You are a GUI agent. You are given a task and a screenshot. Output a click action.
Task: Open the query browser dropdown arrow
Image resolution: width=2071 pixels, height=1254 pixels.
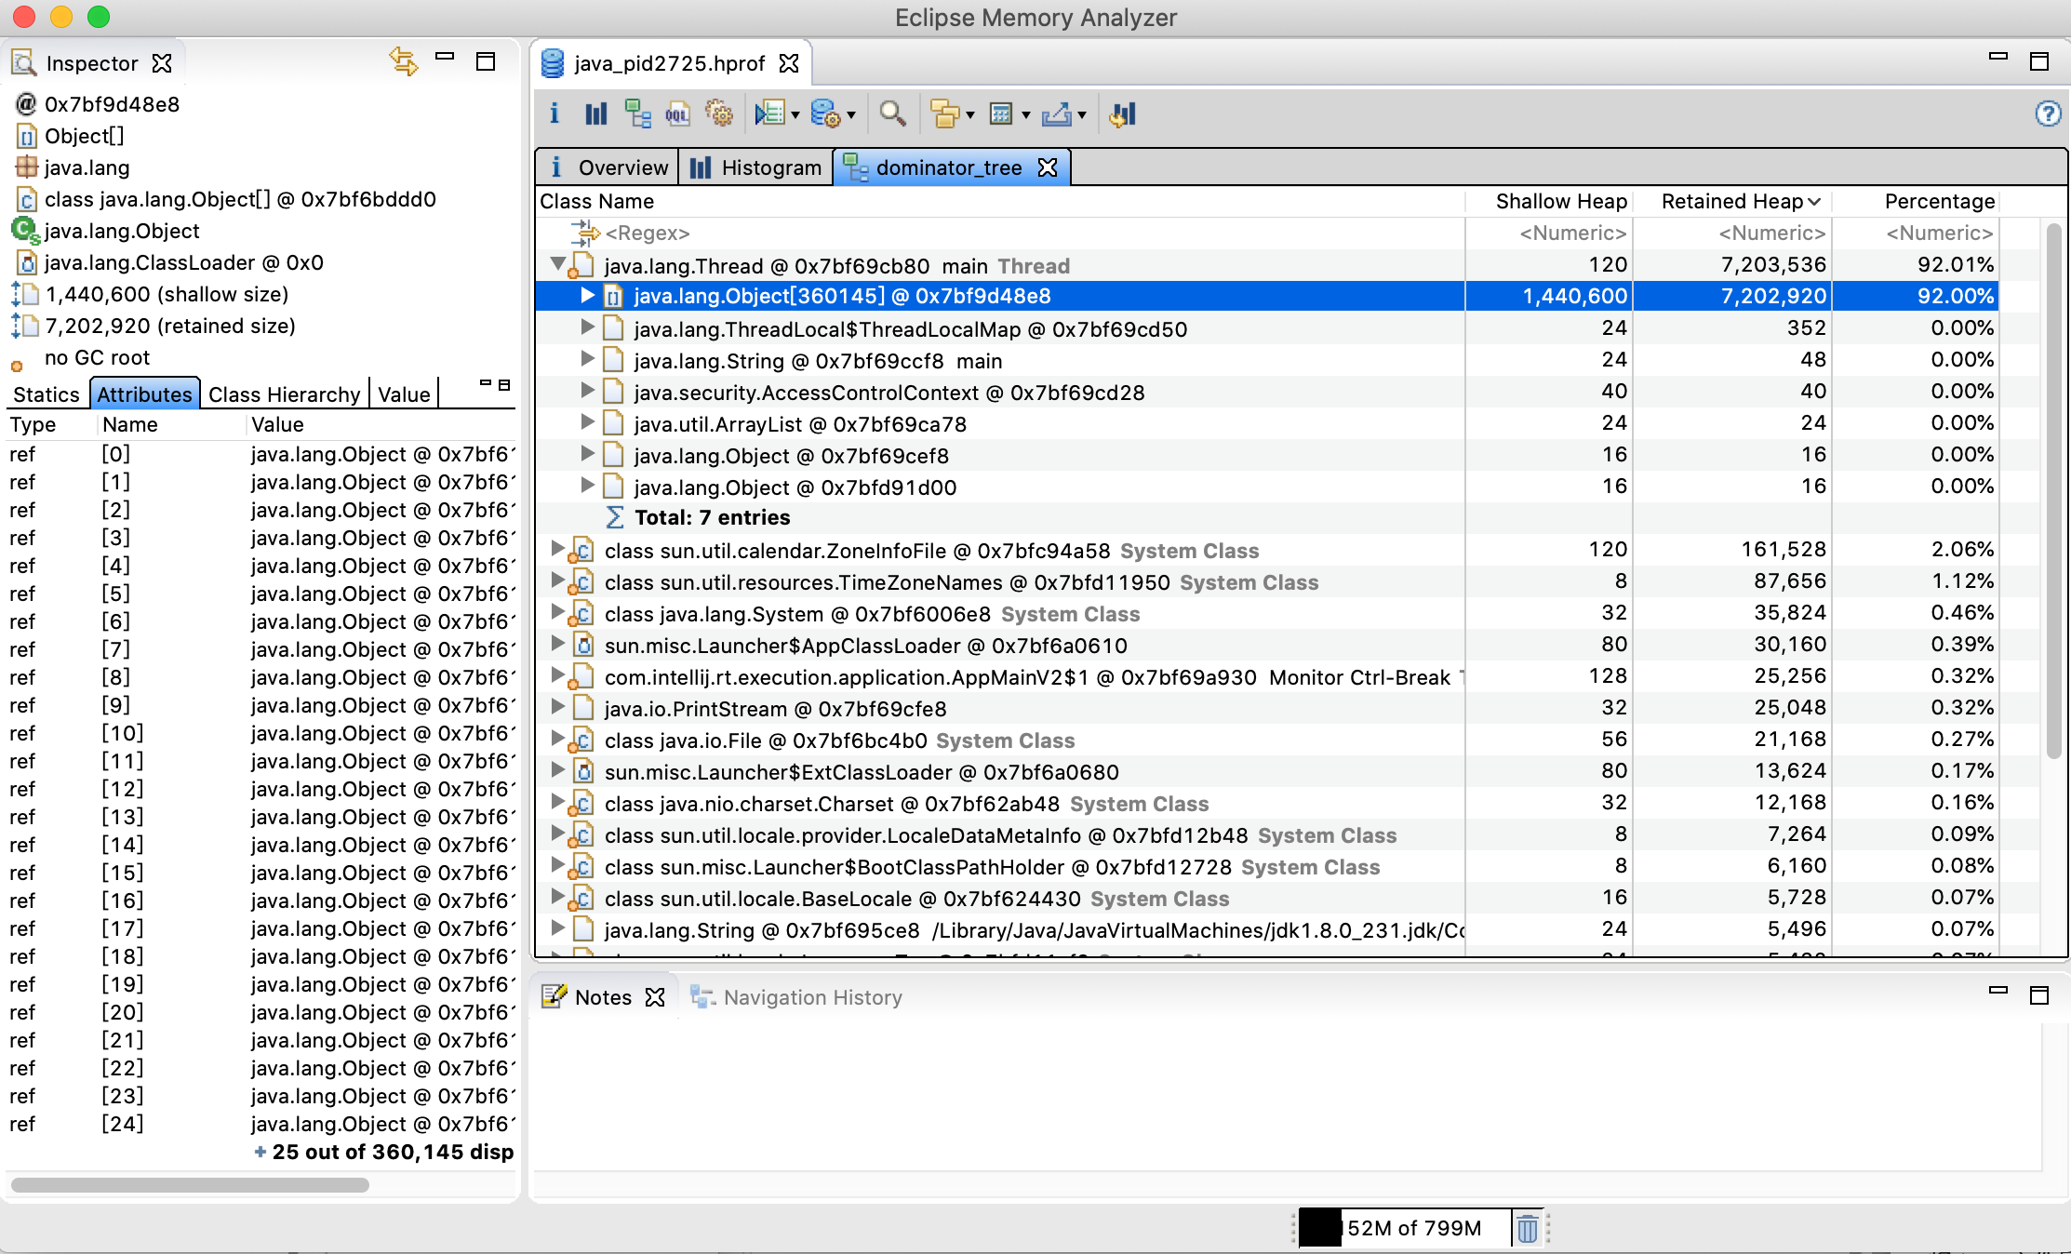(851, 115)
